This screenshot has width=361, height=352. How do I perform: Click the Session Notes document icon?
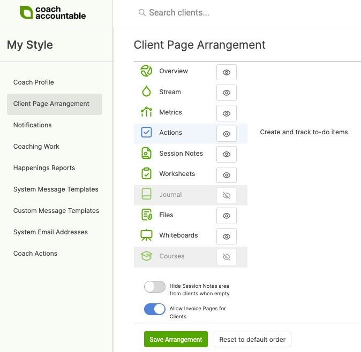point(146,154)
